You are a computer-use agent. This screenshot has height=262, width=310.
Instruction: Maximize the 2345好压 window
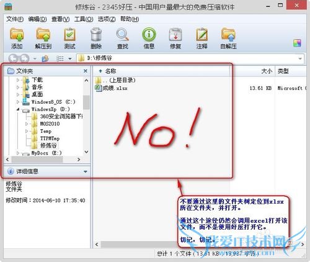coord(280,6)
